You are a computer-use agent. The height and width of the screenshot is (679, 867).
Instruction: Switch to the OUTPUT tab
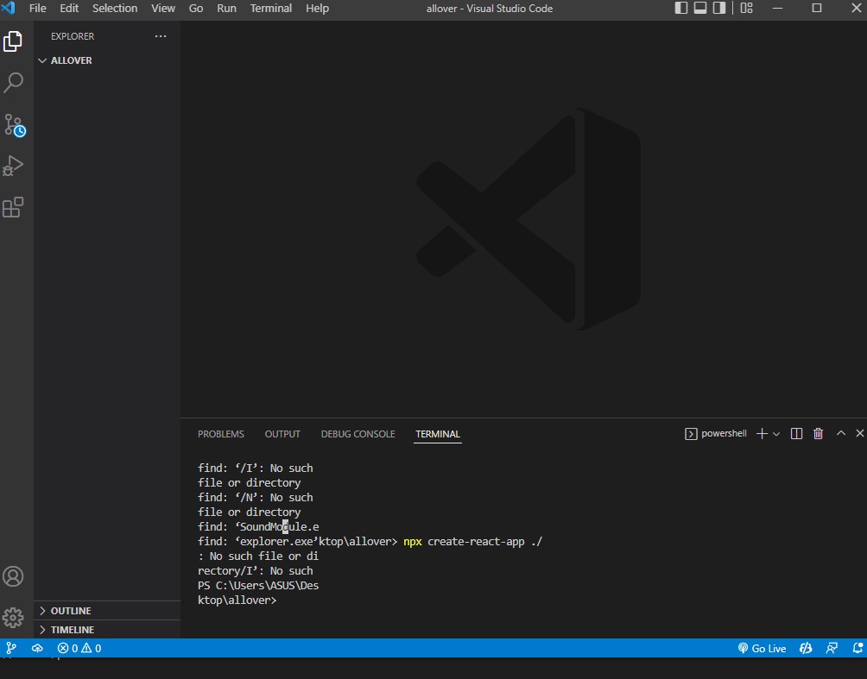coord(282,434)
